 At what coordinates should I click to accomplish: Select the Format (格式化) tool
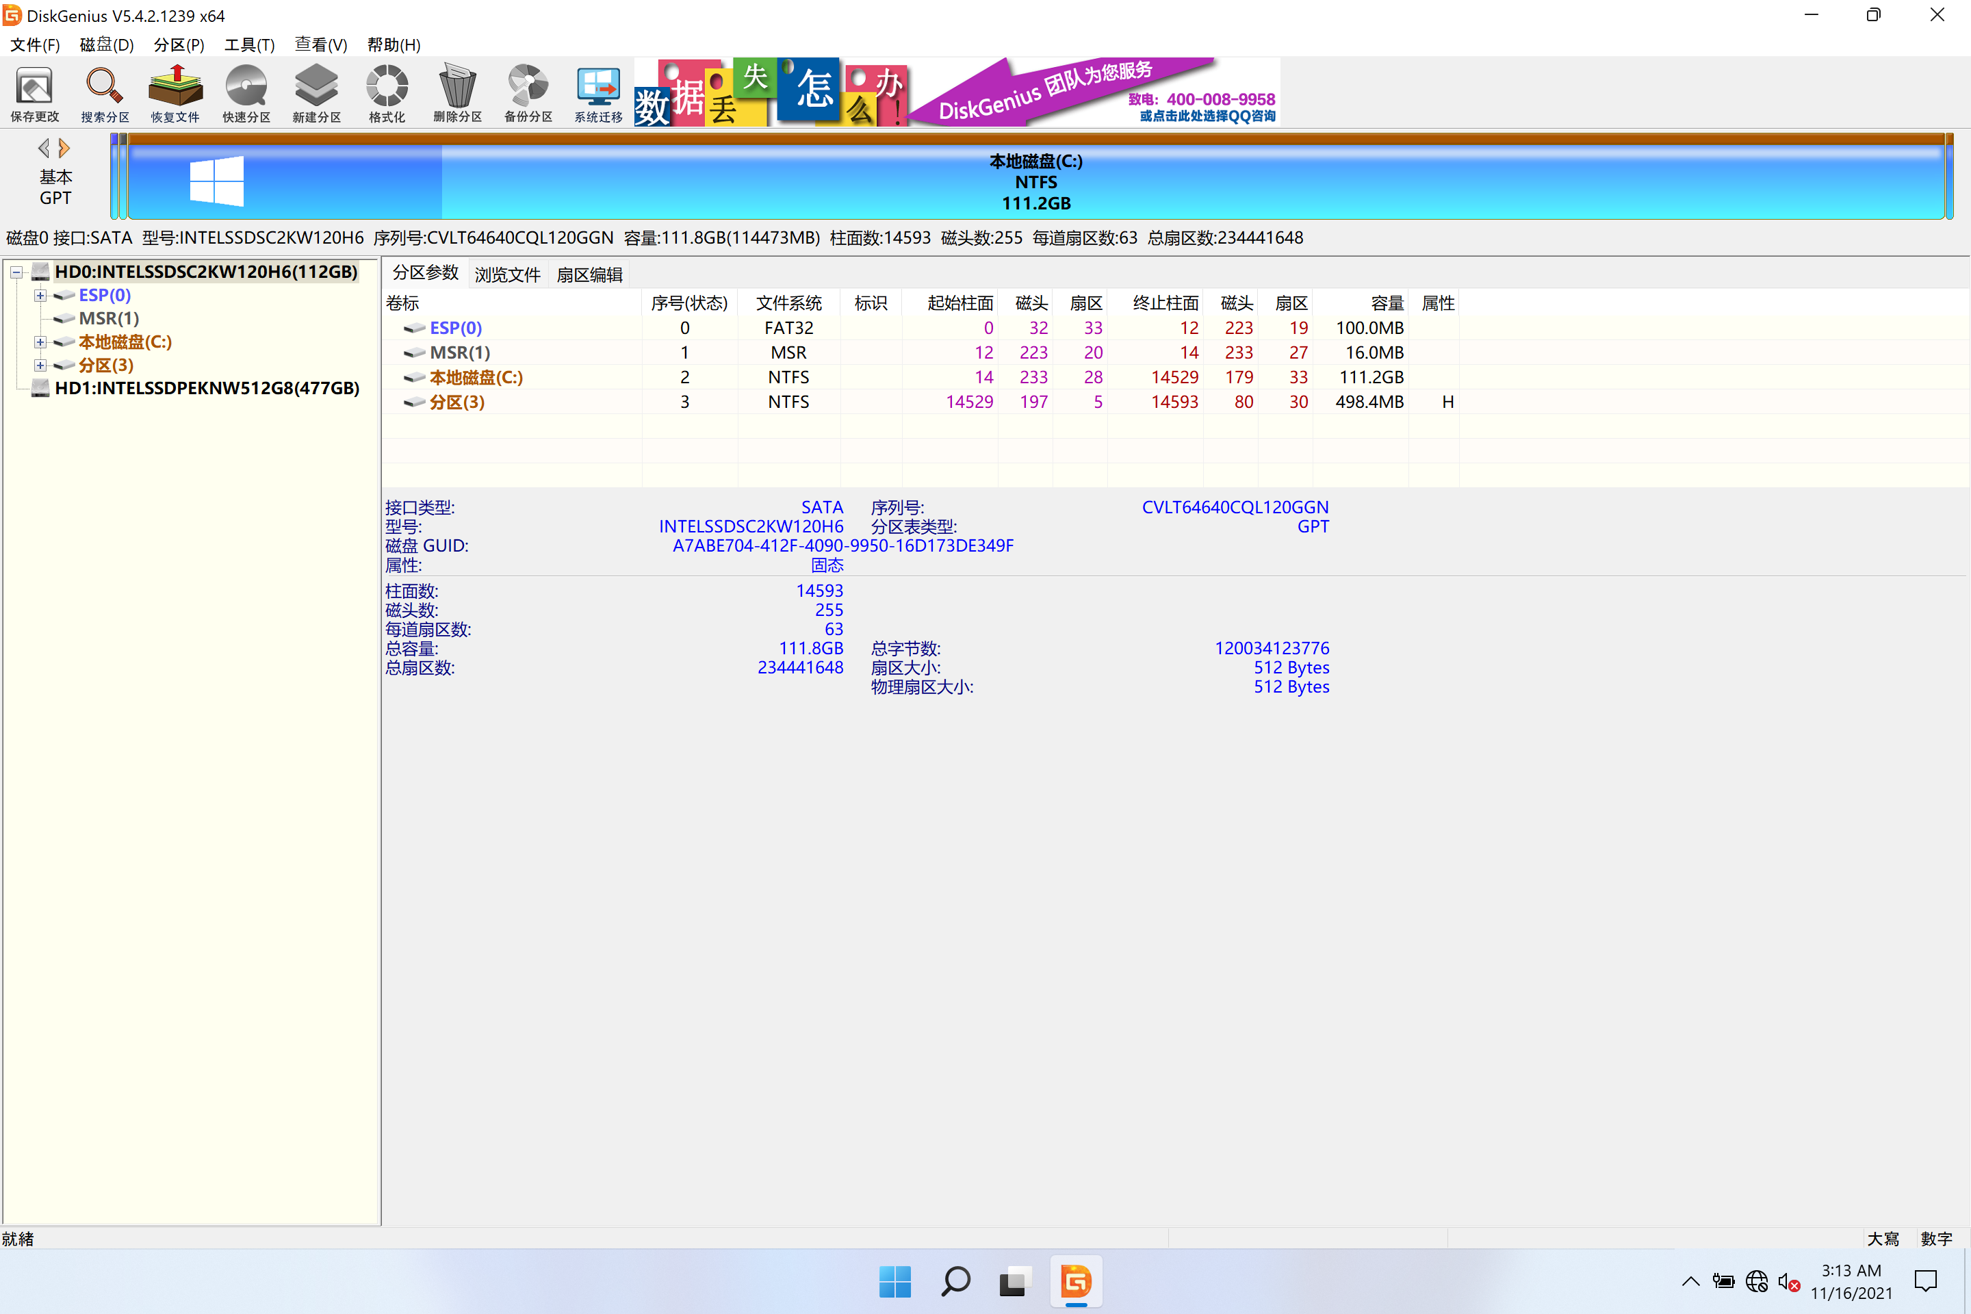point(387,93)
